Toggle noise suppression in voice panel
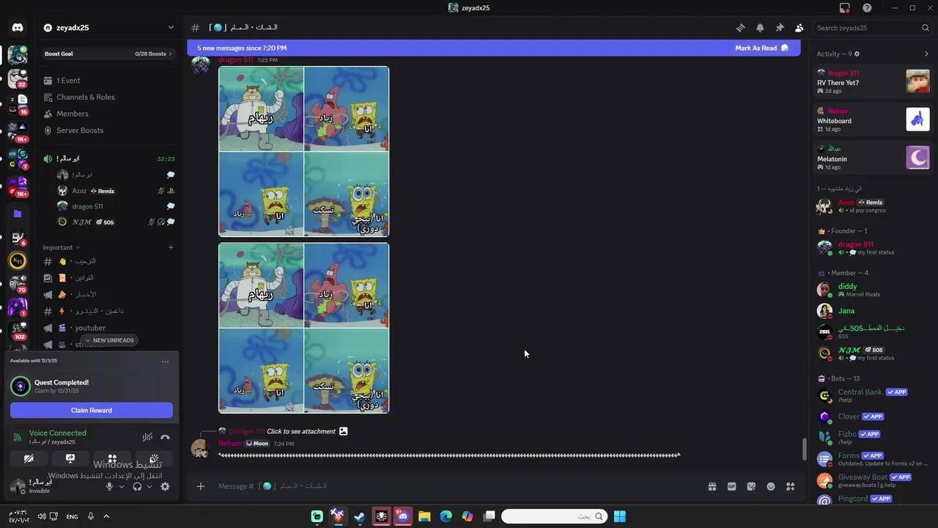The width and height of the screenshot is (938, 528). coord(147,437)
